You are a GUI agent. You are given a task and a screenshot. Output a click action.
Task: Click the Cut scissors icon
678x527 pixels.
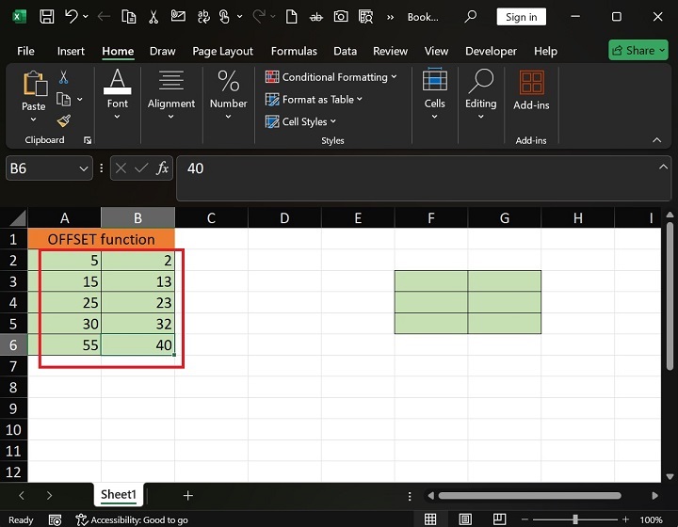click(63, 78)
